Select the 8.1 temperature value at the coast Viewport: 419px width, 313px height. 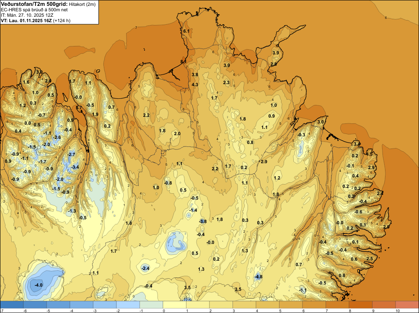click(x=184, y=62)
